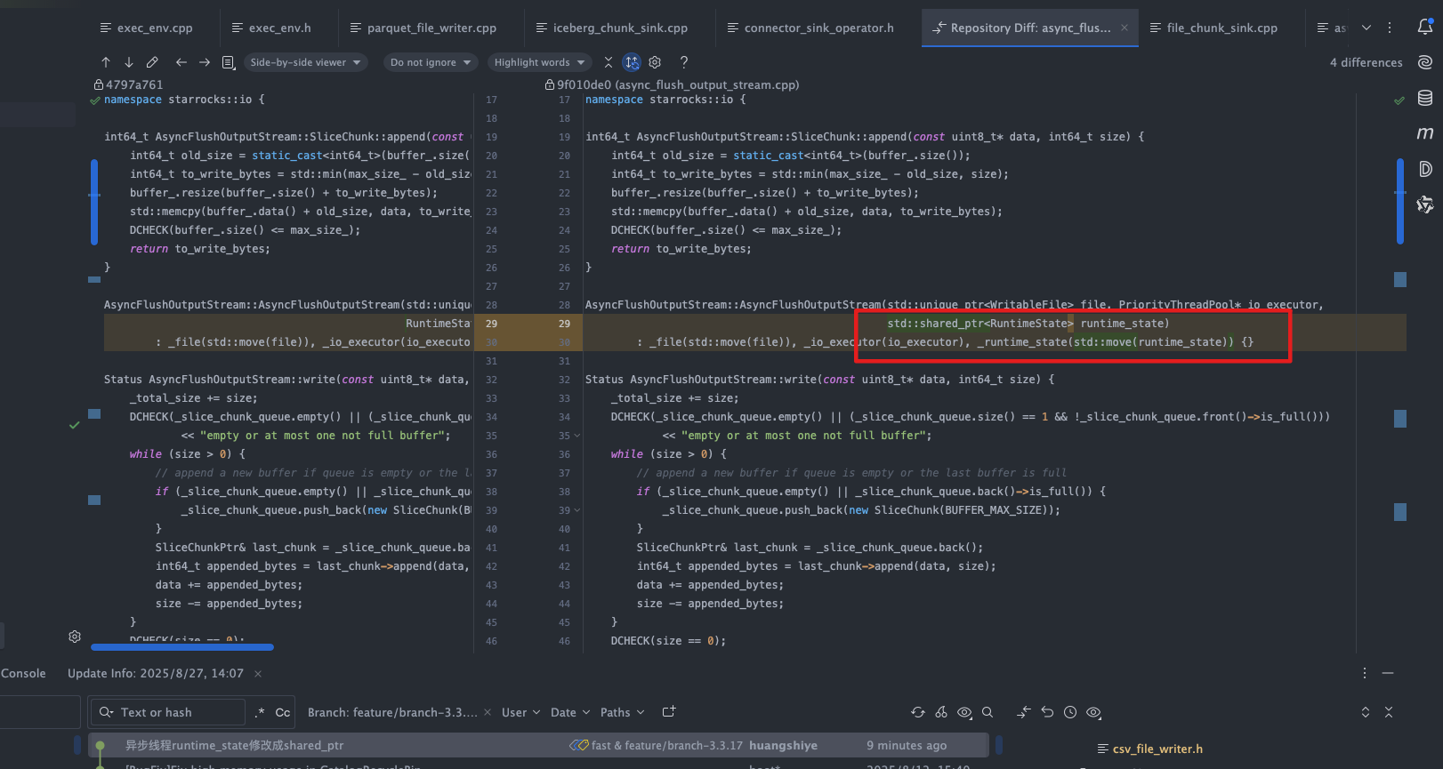Switch to the file_chunk_sink.cpp tab

coord(1213,28)
